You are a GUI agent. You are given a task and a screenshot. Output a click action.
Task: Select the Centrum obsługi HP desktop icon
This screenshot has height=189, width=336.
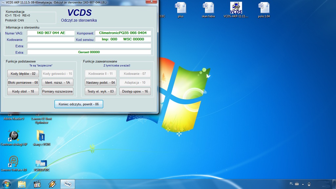(14, 138)
